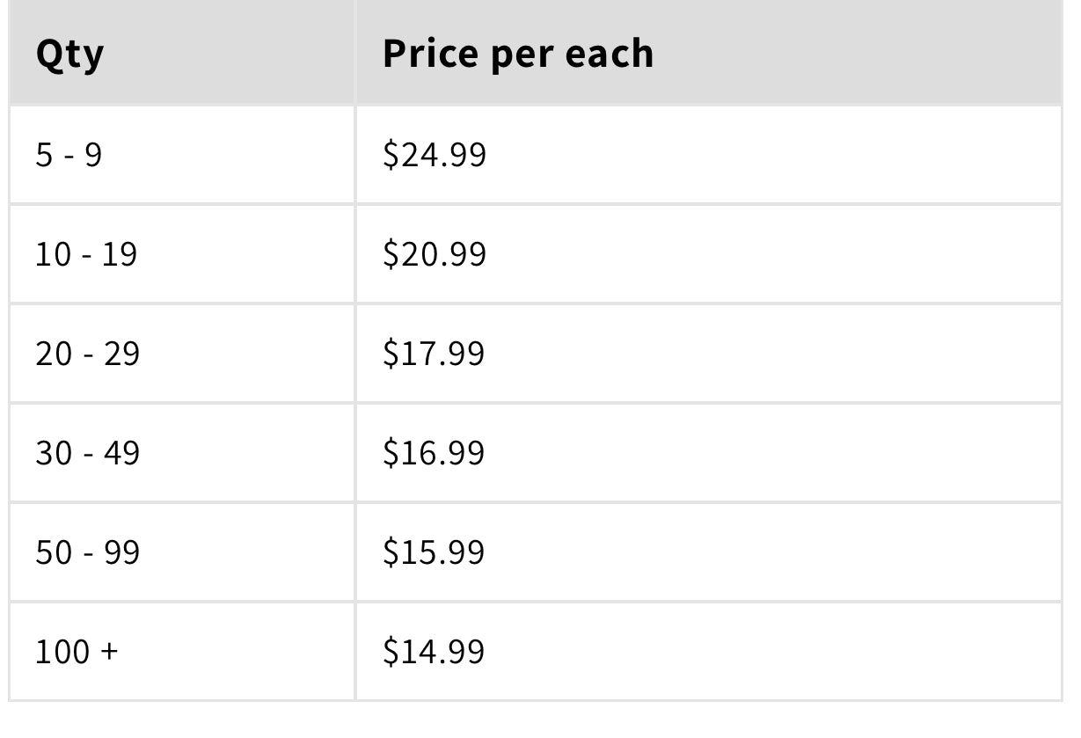This screenshot has height=738, width=1081.
Task: Select the 5 - 9 quantity cell
Action: pos(69,156)
